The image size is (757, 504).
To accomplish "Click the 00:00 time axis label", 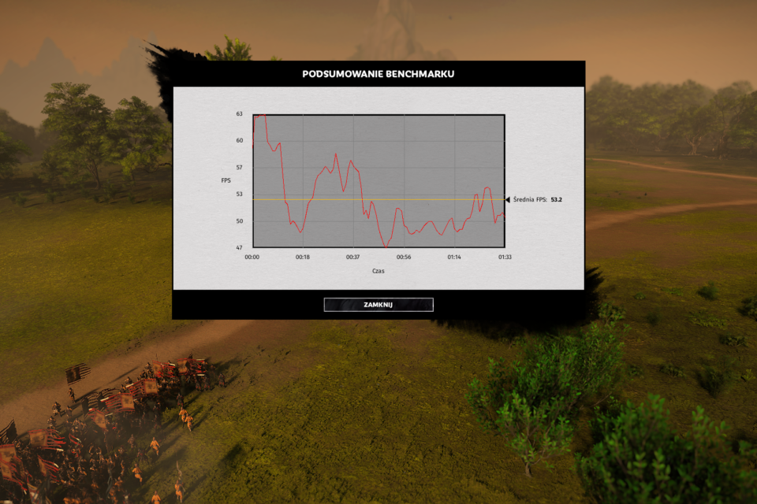I will tap(252, 257).
